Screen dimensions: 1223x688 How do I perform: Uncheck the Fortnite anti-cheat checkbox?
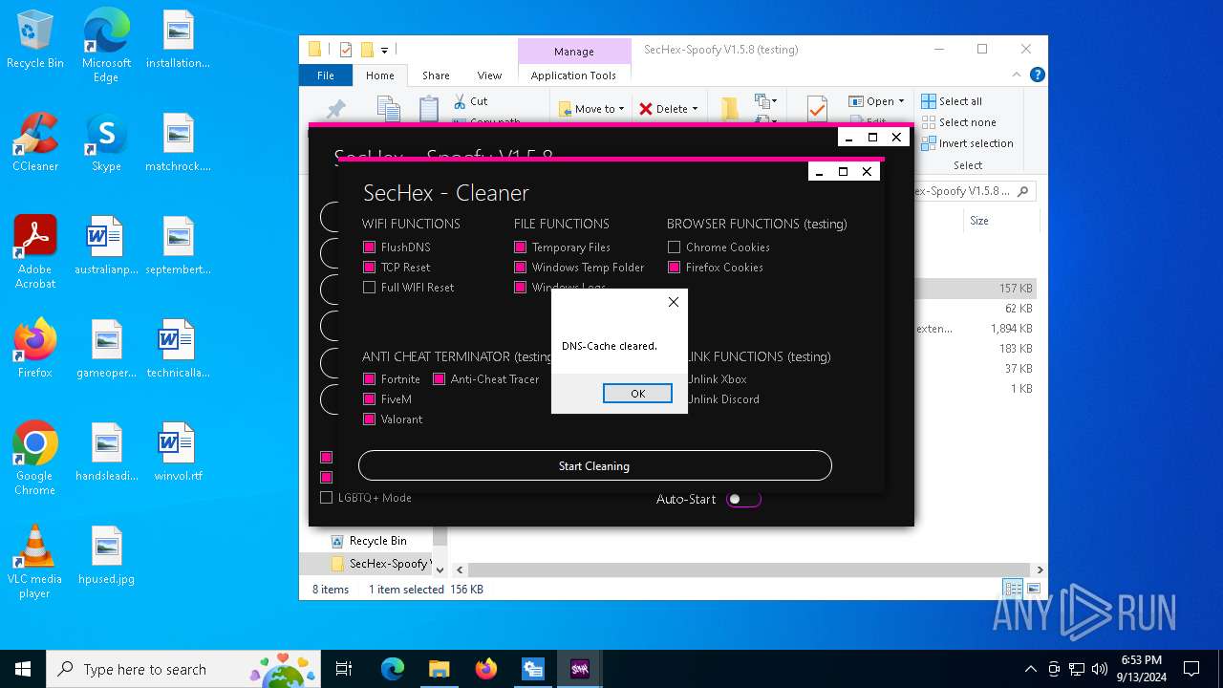[369, 378]
